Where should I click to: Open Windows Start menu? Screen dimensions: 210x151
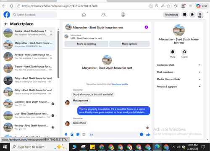[5, 147]
